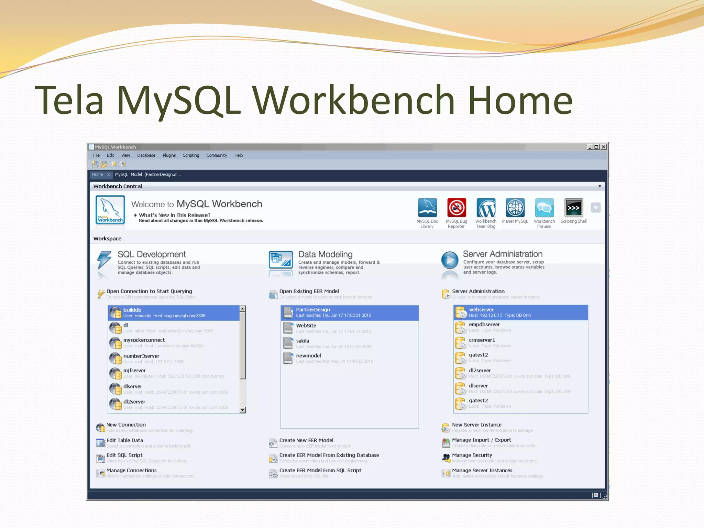The height and width of the screenshot is (528, 704).
Task: Click Manage Security link text
Action: (x=472, y=455)
